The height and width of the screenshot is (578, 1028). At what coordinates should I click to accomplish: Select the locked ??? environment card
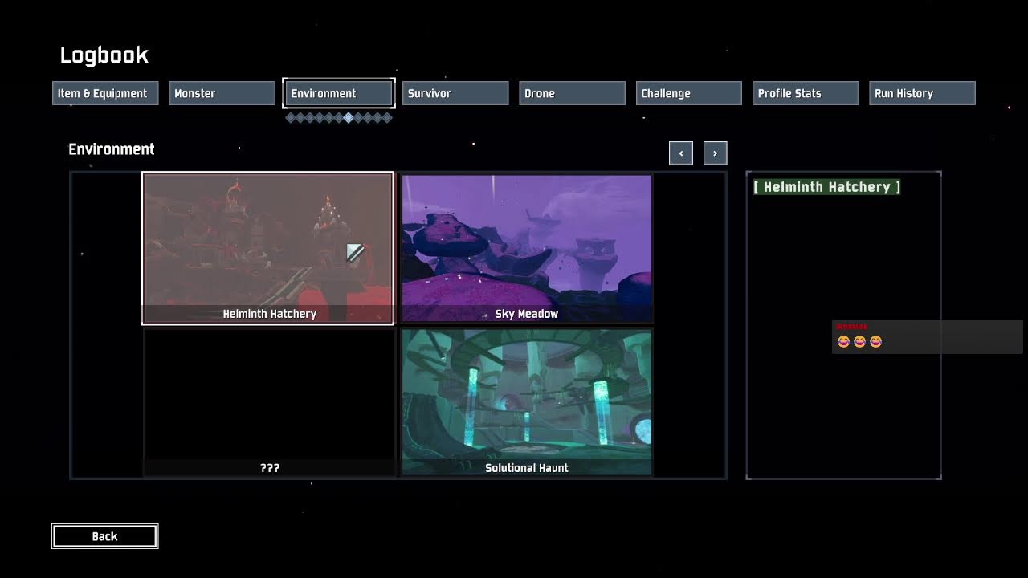coord(269,402)
